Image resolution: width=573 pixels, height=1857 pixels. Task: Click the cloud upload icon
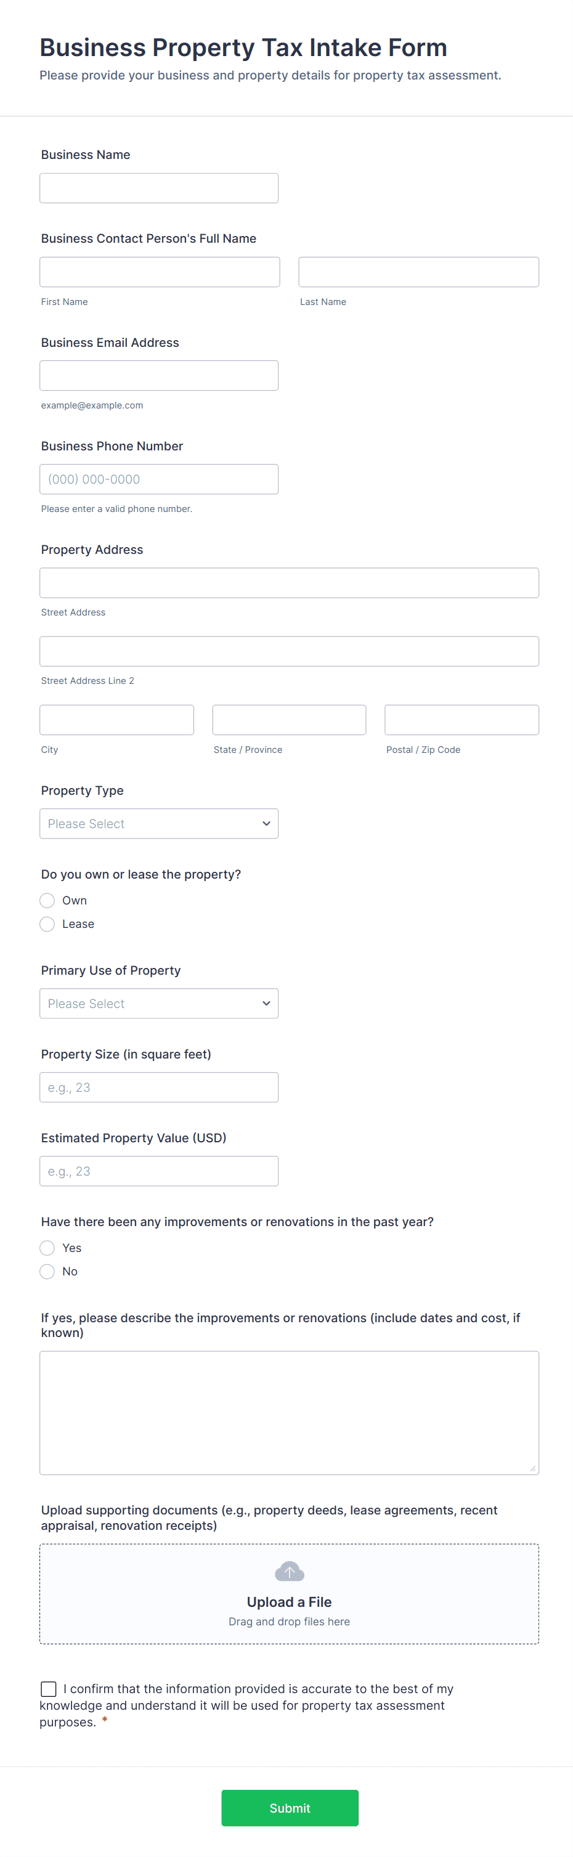tap(289, 1572)
